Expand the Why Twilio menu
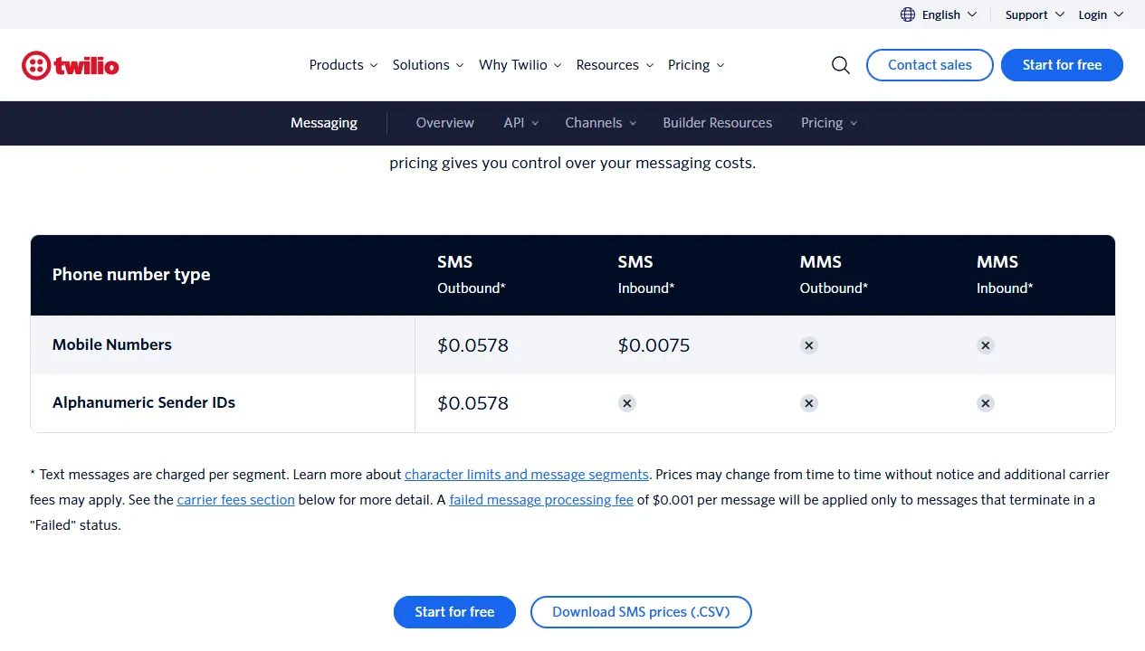 point(520,65)
